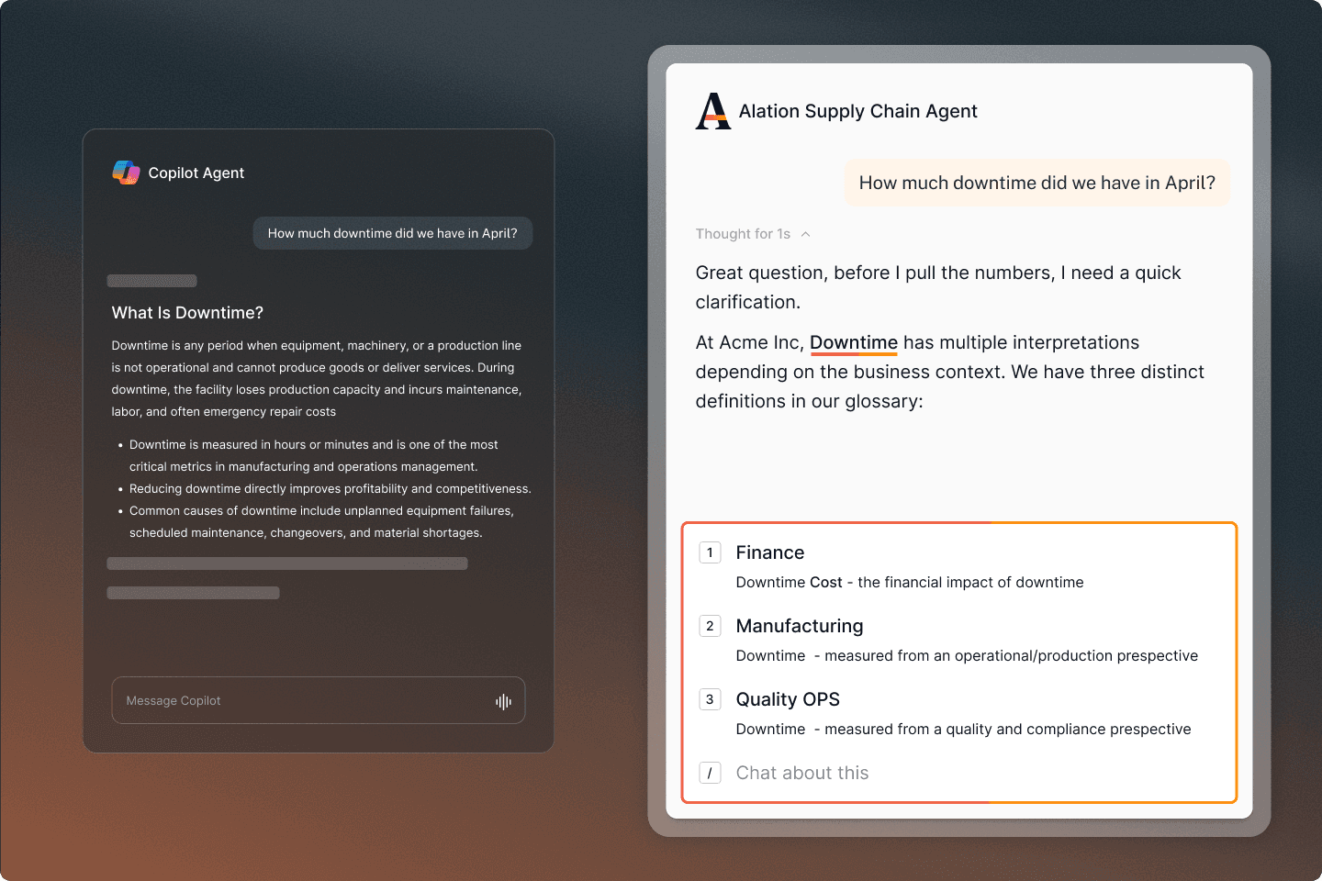Click the Copilot Agent logo icon

(126, 173)
